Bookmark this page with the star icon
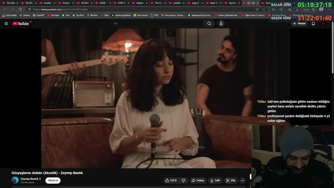Viewport: 334px width, 188px height. pyautogui.click(x=264, y=9)
